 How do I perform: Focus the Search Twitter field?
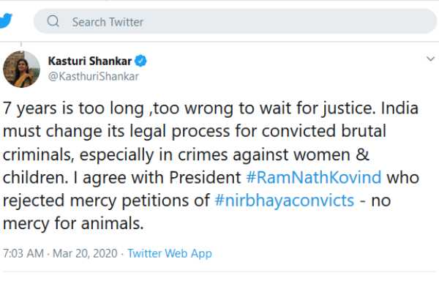coord(235,21)
